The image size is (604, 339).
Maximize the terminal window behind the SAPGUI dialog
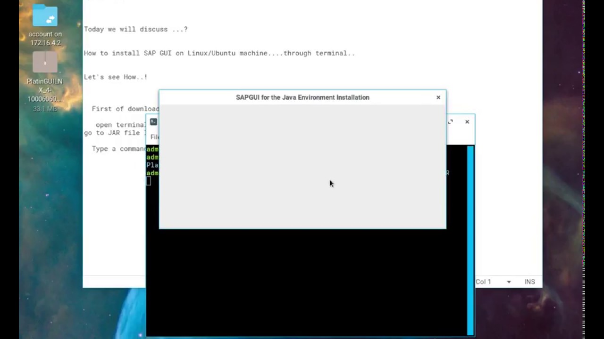(451, 122)
